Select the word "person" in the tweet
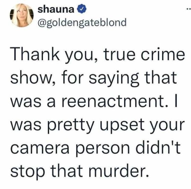 103,149
